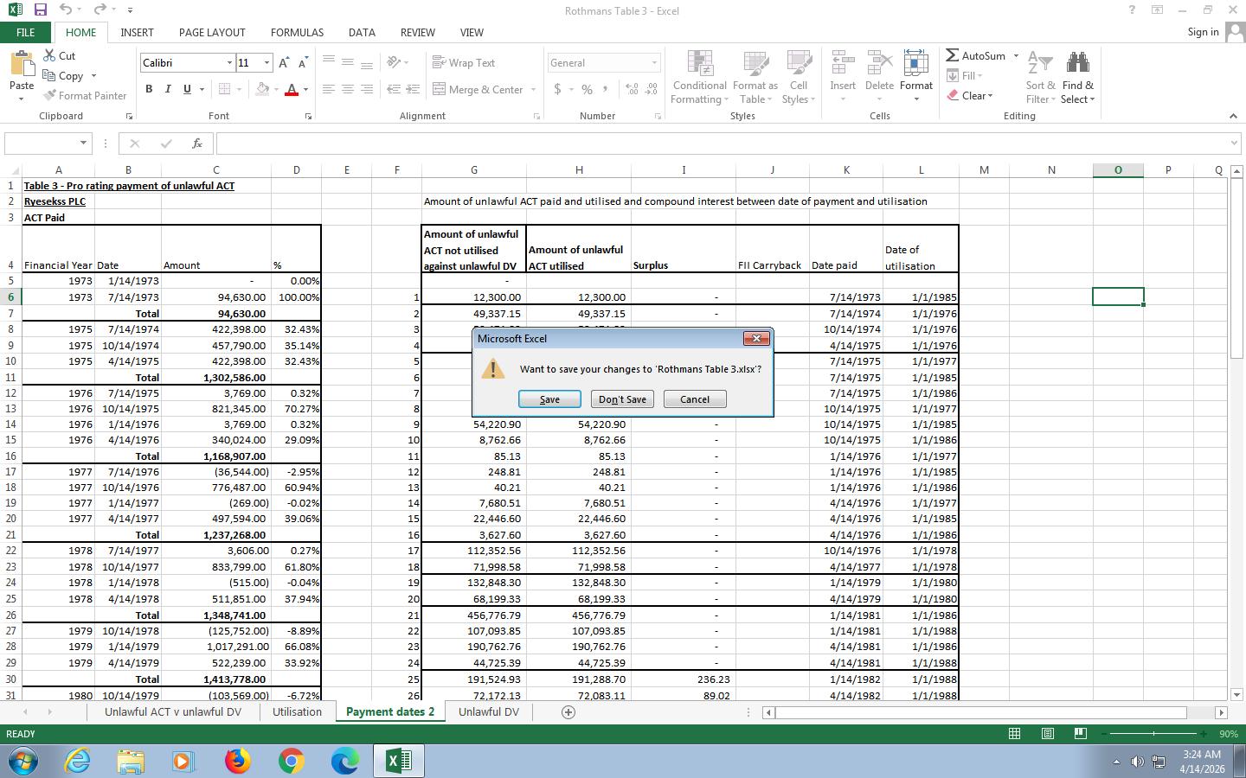1246x778 pixels.
Task: Click the AutoSum sigma icon
Action: point(952,55)
